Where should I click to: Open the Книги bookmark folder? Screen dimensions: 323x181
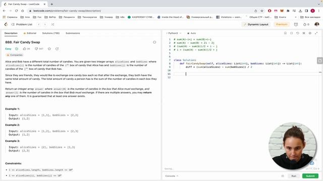281,17
